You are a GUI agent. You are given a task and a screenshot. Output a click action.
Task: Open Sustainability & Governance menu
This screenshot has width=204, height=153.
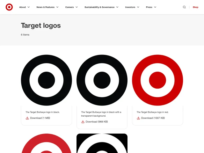tap(99, 7)
